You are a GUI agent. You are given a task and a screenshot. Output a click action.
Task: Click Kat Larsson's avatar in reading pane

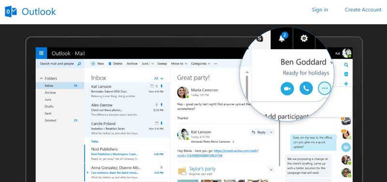click(183, 134)
